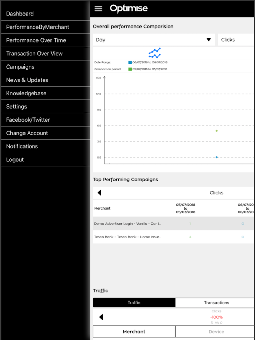Viewport: 255px width, 340px height.
Task: Open Dashboard from the side menu
Action: tap(20, 14)
